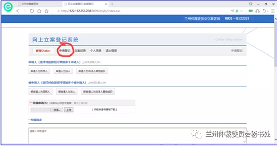Image resolution: width=277 pixels, height=146 pixels.
Task: Click the page vertical scrollbar thumb
Action: pos(275,43)
